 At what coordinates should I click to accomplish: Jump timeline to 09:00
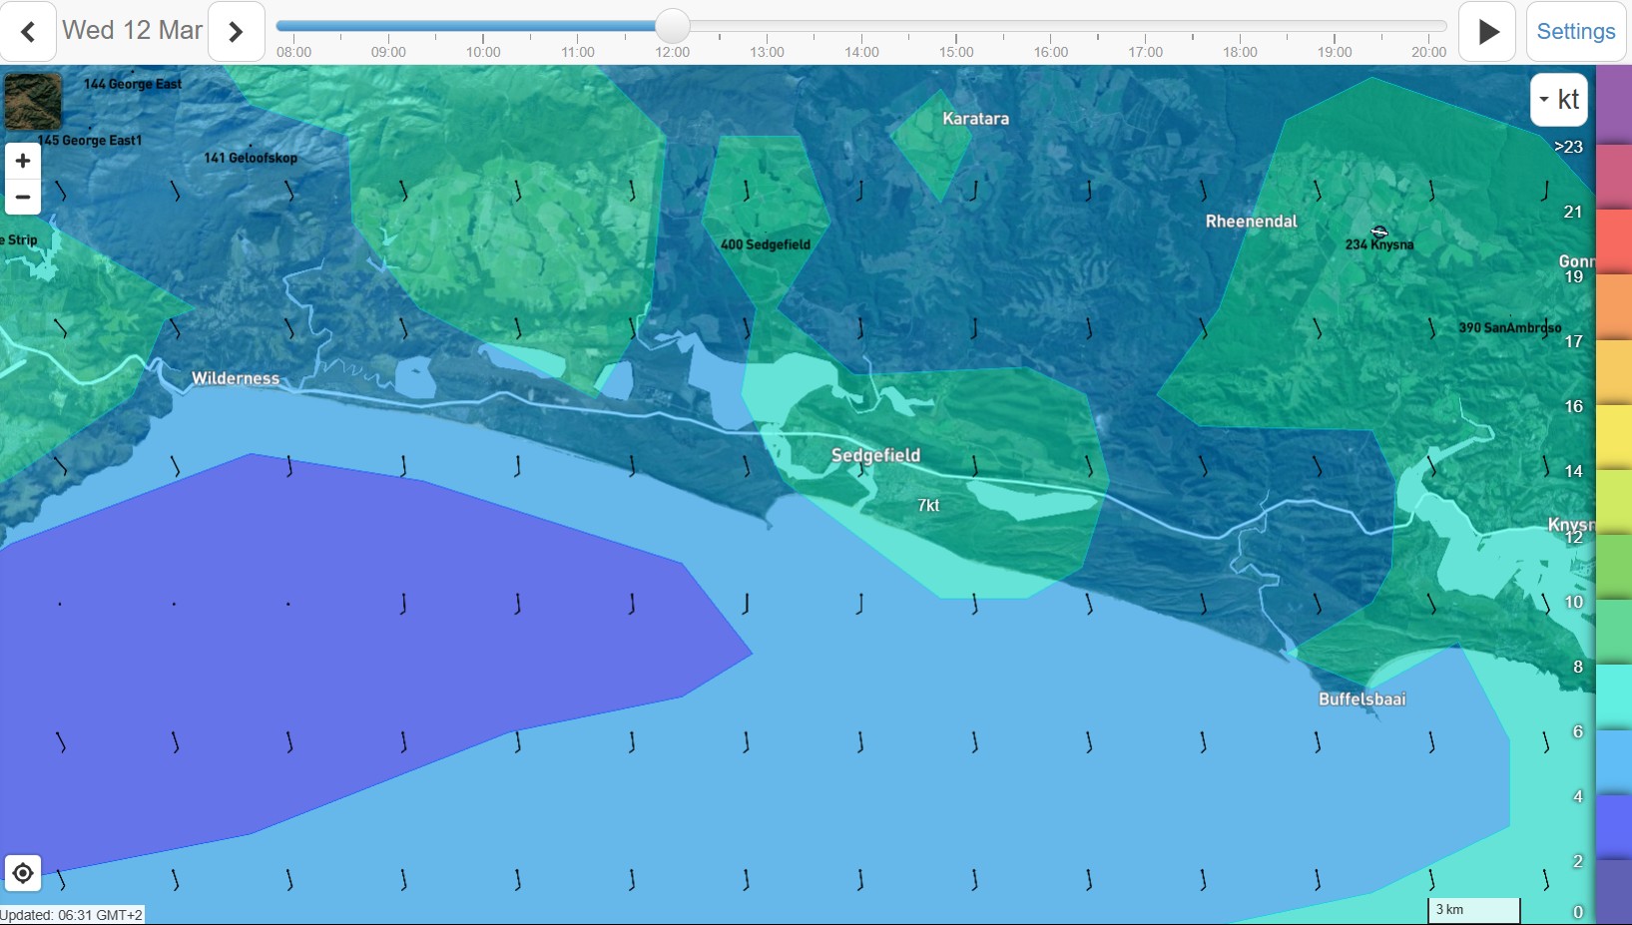pos(388,52)
